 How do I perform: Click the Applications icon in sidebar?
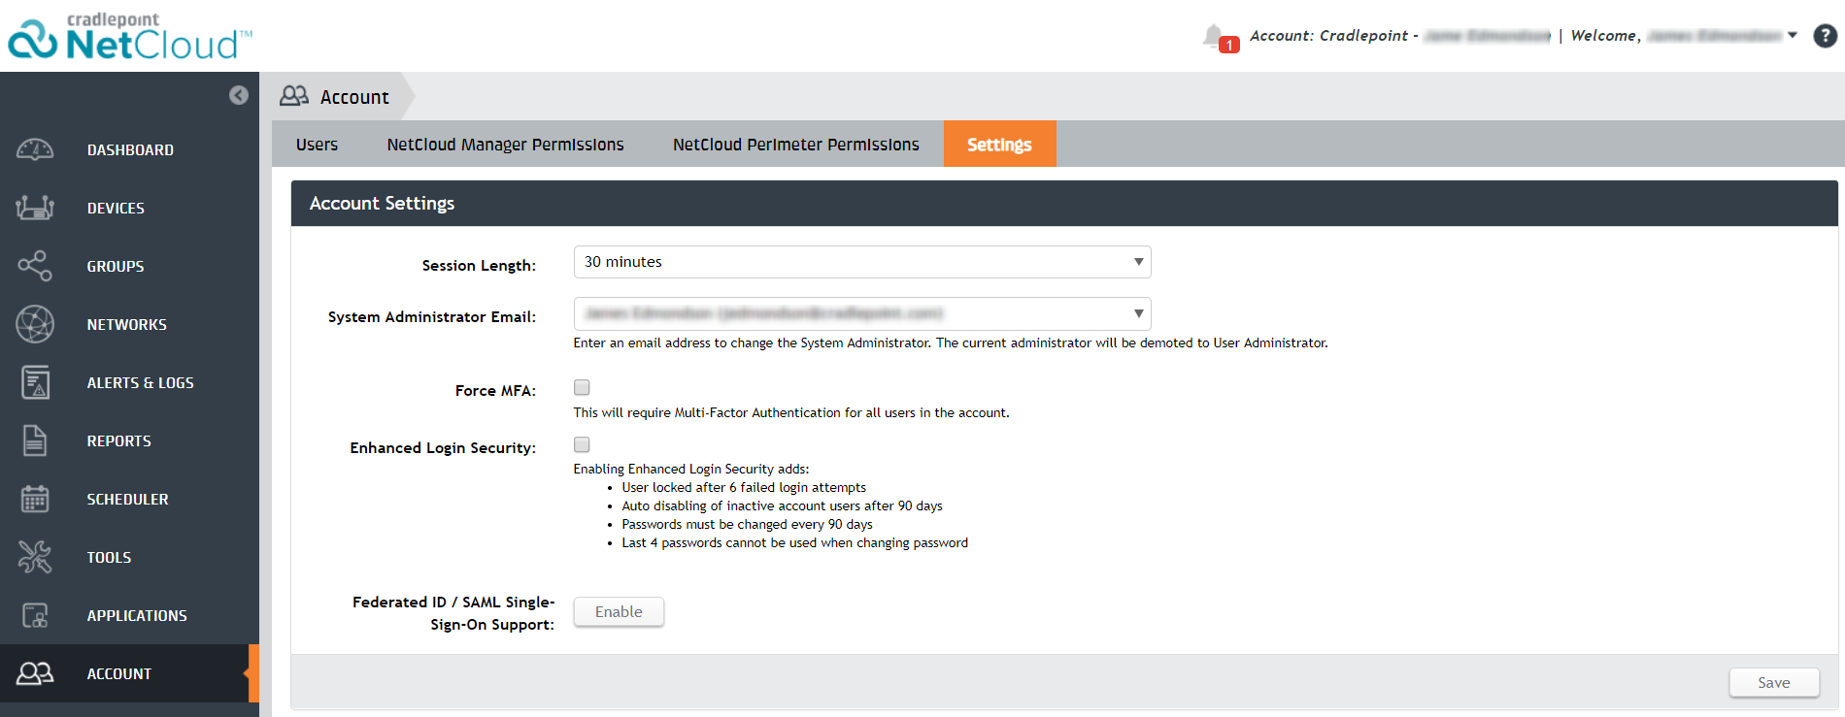[x=35, y=615]
